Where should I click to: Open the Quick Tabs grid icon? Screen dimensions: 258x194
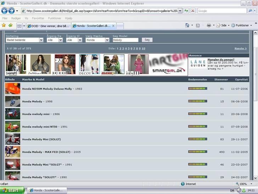coord(19,26)
